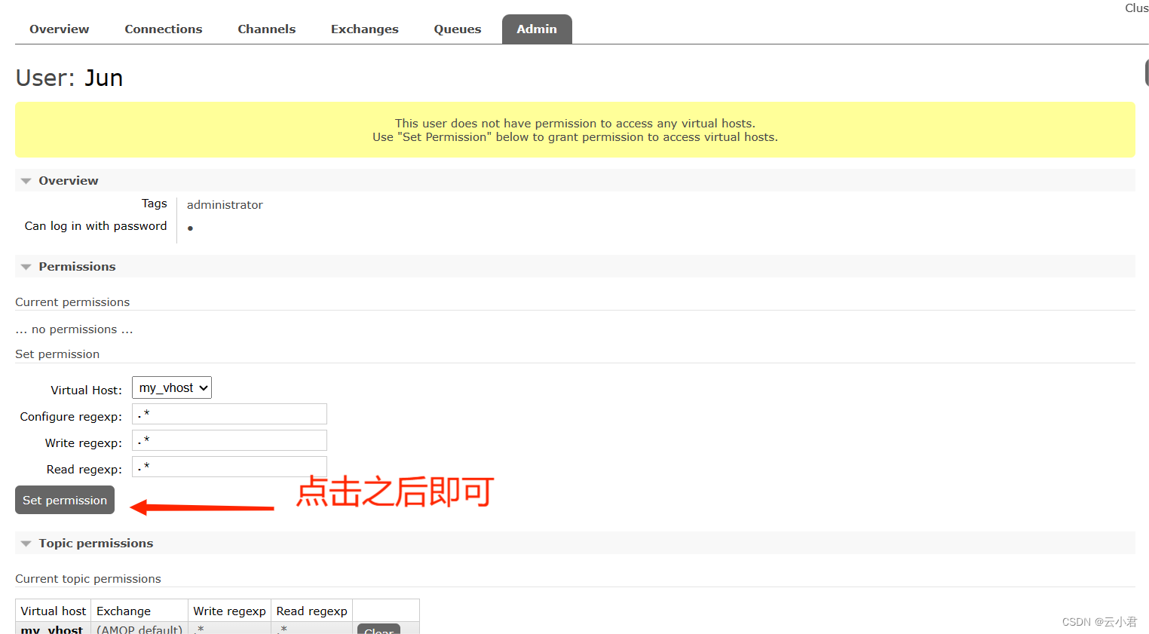Focus the Read regexp input field
The width and height of the screenshot is (1149, 634).
click(229, 467)
